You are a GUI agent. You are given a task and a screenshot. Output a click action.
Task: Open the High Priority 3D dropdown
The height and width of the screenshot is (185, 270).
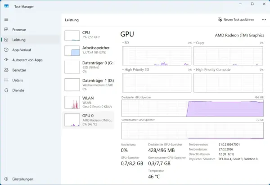point(135,70)
